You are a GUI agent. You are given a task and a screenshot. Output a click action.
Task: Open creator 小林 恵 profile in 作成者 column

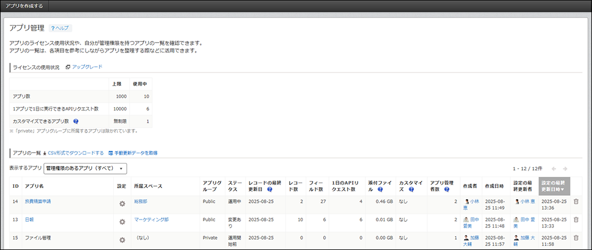pos(472,204)
